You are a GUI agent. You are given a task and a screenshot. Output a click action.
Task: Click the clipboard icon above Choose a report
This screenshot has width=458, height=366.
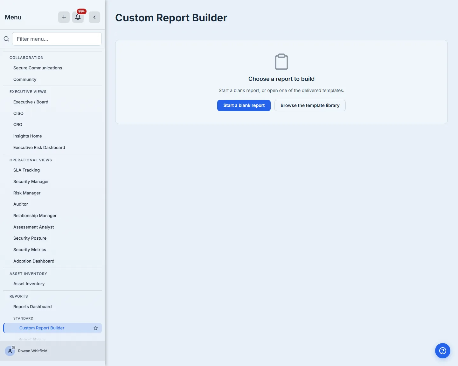tap(281, 62)
